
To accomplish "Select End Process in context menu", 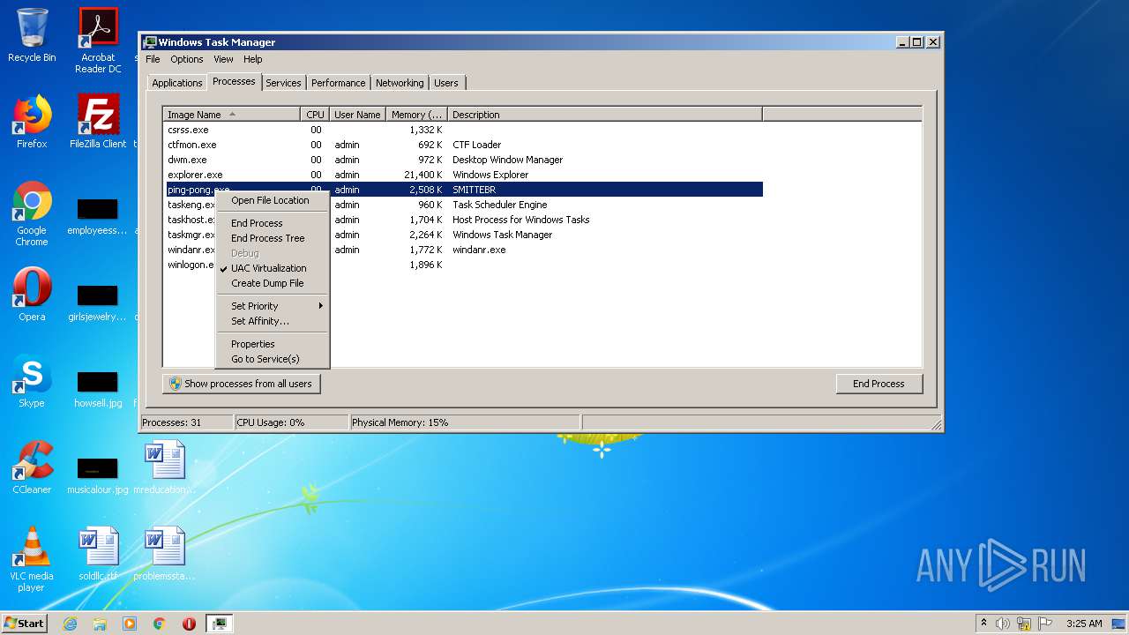I will coord(273,223).
